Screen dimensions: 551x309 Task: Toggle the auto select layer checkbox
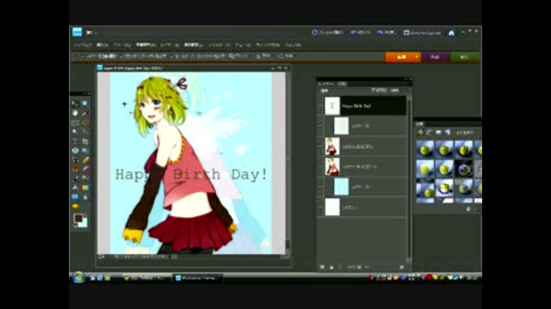point(83,56)
